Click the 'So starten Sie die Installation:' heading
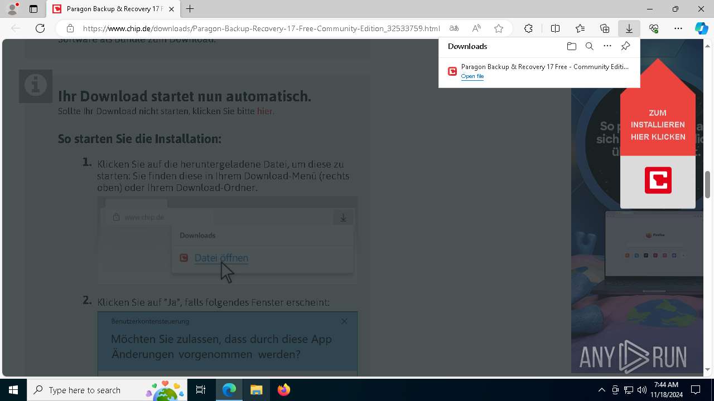Screen dimensions: 714x401 coord(139,139)
